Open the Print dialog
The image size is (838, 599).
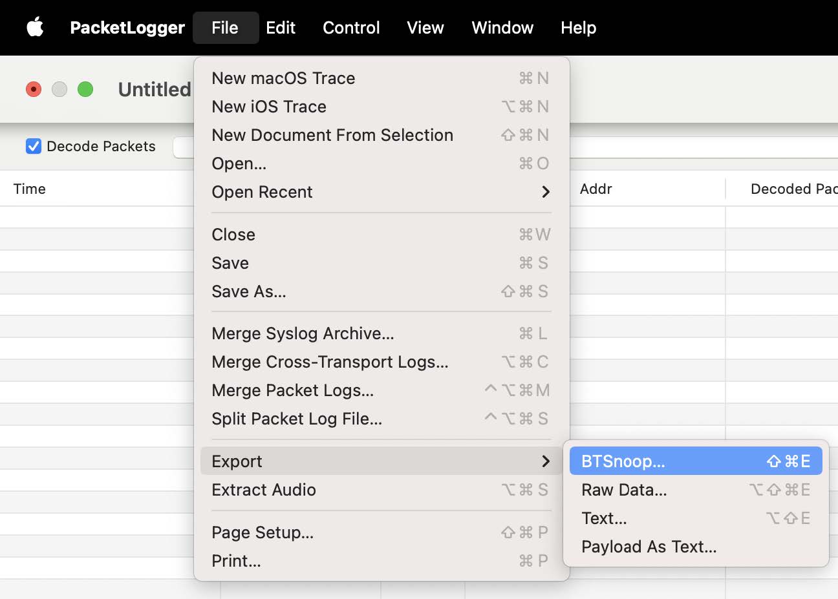[236, 561]
